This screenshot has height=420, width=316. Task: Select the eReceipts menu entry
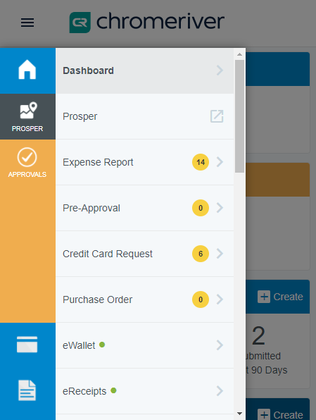tap(145, 391)
